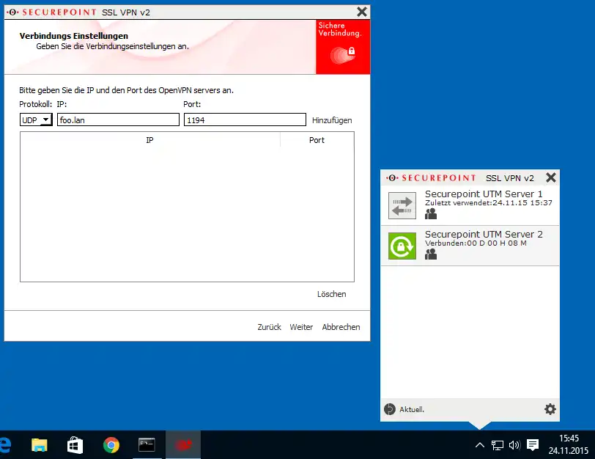Click the Securepoint logo in the wizard title bar
Image resolution: width=595 pixels, height=459 pixels.
point(51,12)
